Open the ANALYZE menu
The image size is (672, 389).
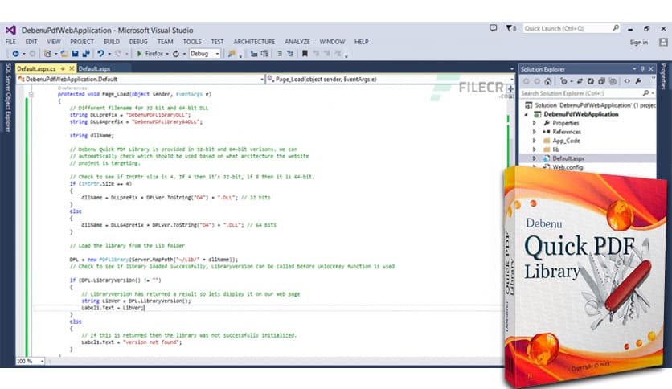pyautogui.click(x=297, y=42)
